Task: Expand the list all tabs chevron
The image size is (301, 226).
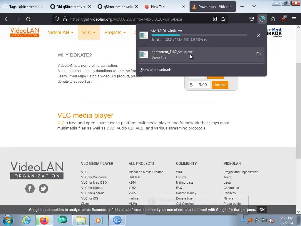Action: click(254, 7)
